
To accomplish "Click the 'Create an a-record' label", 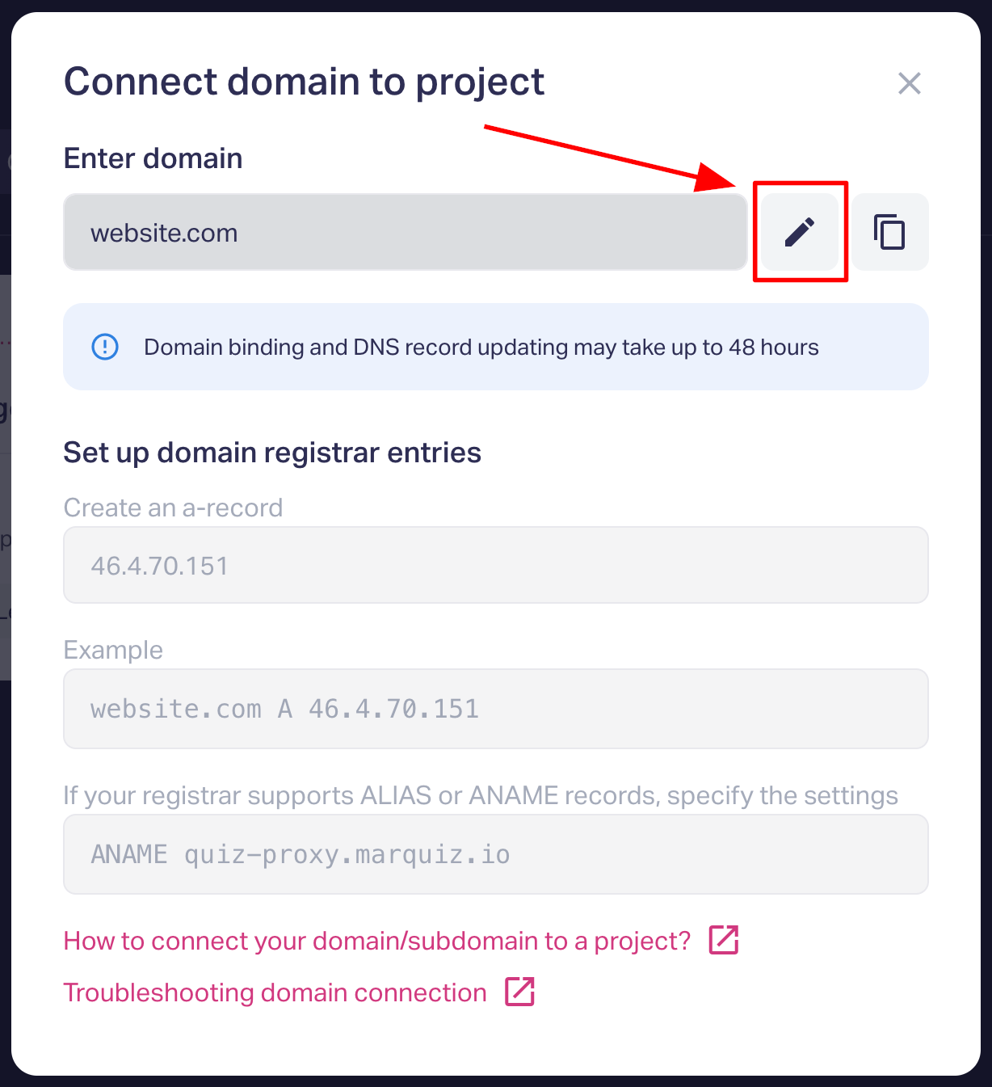I will coord(173,508).
